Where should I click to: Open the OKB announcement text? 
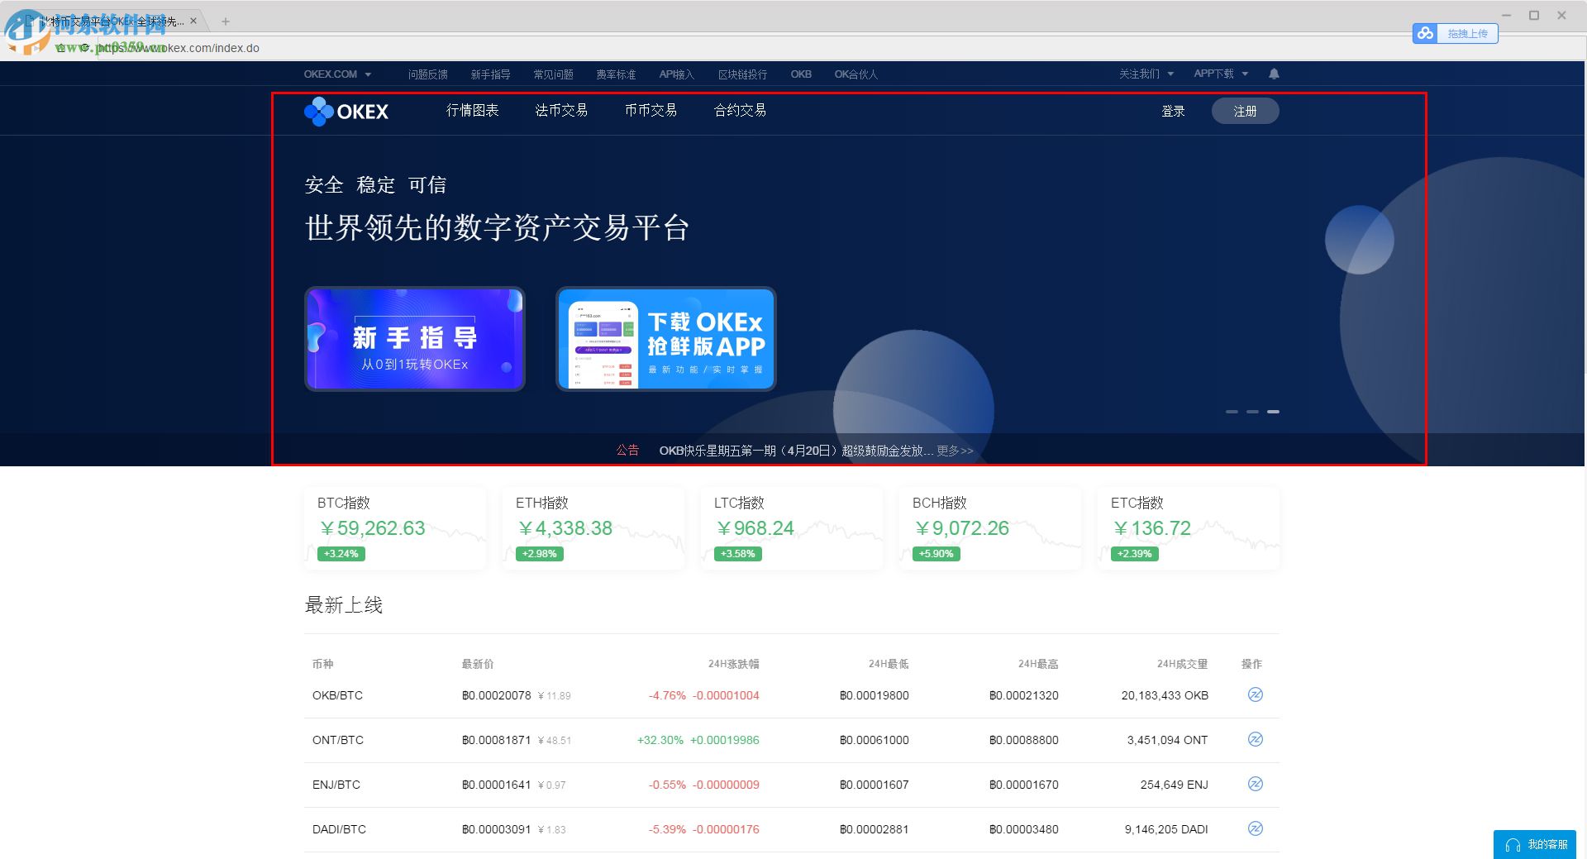pyautogui.click(x=796, y=451)
